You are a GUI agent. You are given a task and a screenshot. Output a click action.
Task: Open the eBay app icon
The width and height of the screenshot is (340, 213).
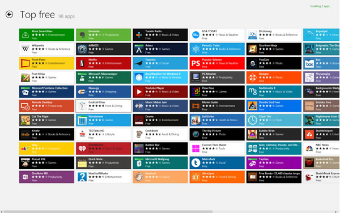[x=25, y=148]
